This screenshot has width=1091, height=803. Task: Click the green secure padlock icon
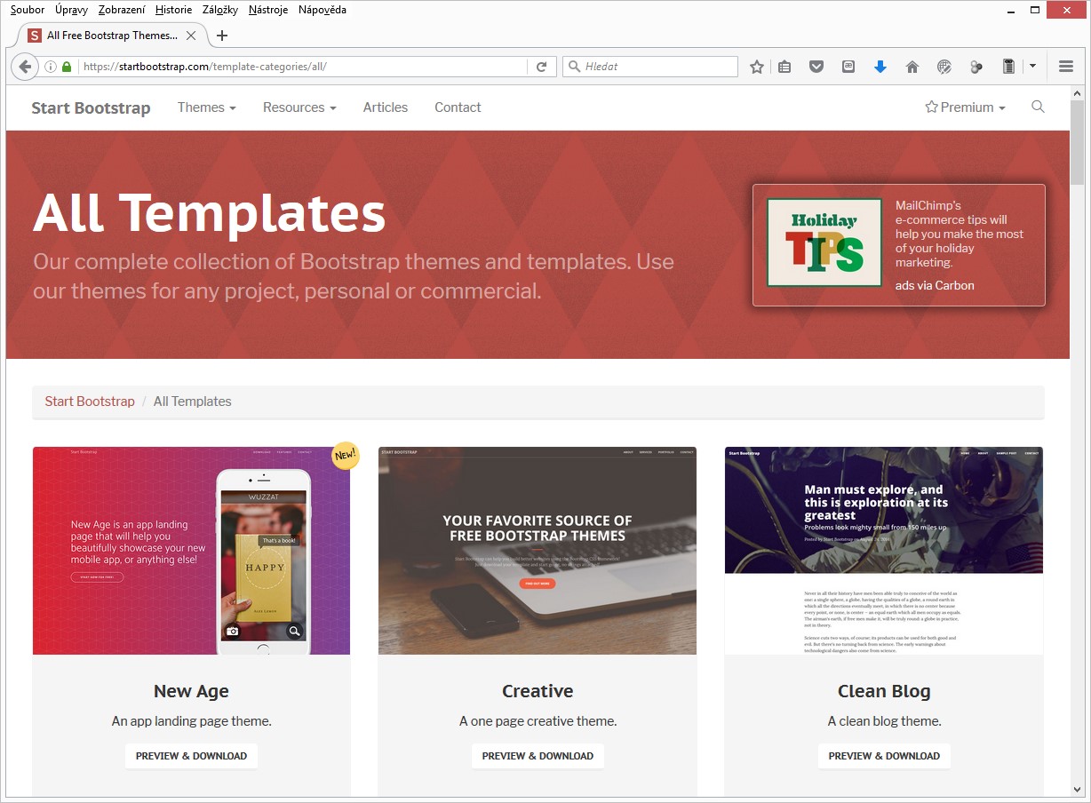click(x=67, y=67)
